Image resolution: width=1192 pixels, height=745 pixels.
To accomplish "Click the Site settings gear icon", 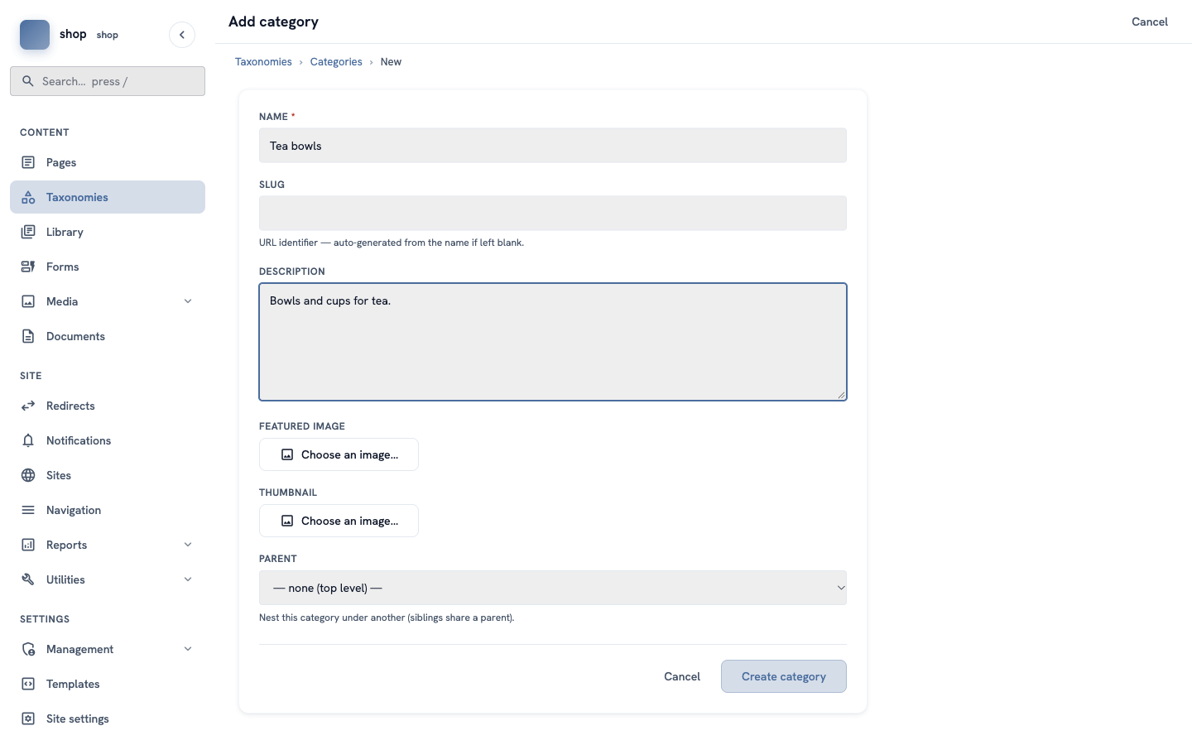I will point(28,719).
